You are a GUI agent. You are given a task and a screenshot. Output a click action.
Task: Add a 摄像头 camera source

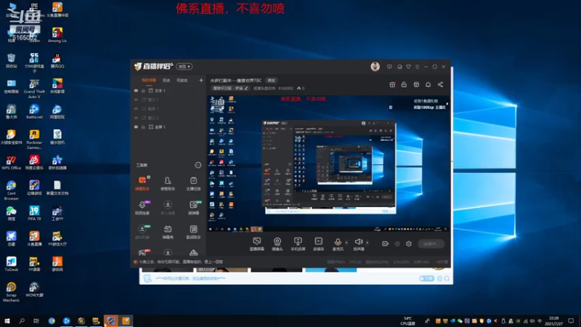point(277,244)
